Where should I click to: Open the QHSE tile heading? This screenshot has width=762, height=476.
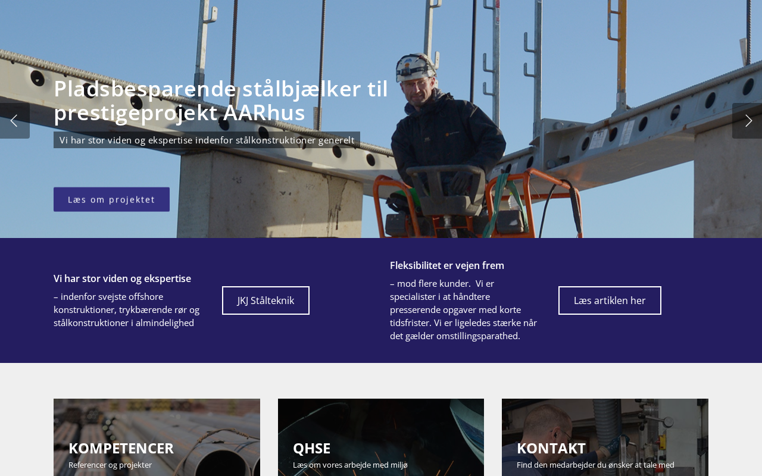311,447
